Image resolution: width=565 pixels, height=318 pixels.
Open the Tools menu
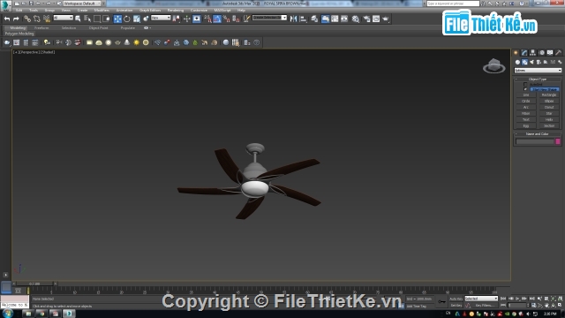[34, 11]
